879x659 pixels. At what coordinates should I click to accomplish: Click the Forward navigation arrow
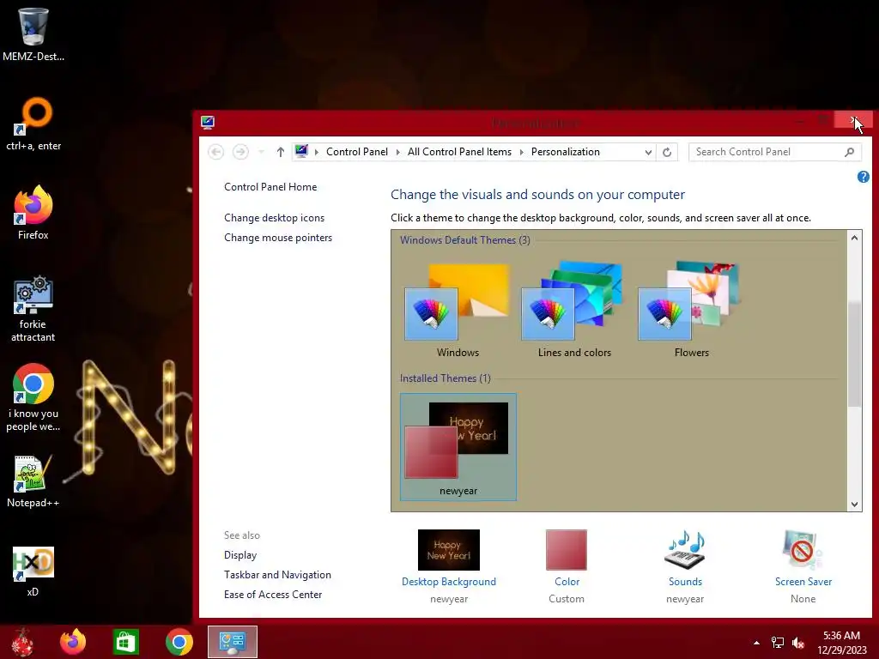pos(240,152)
